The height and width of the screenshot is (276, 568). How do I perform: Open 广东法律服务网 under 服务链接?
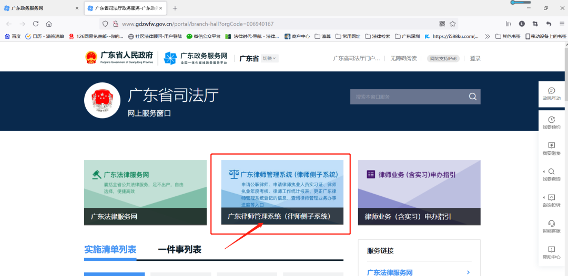(x=390, y=272)
